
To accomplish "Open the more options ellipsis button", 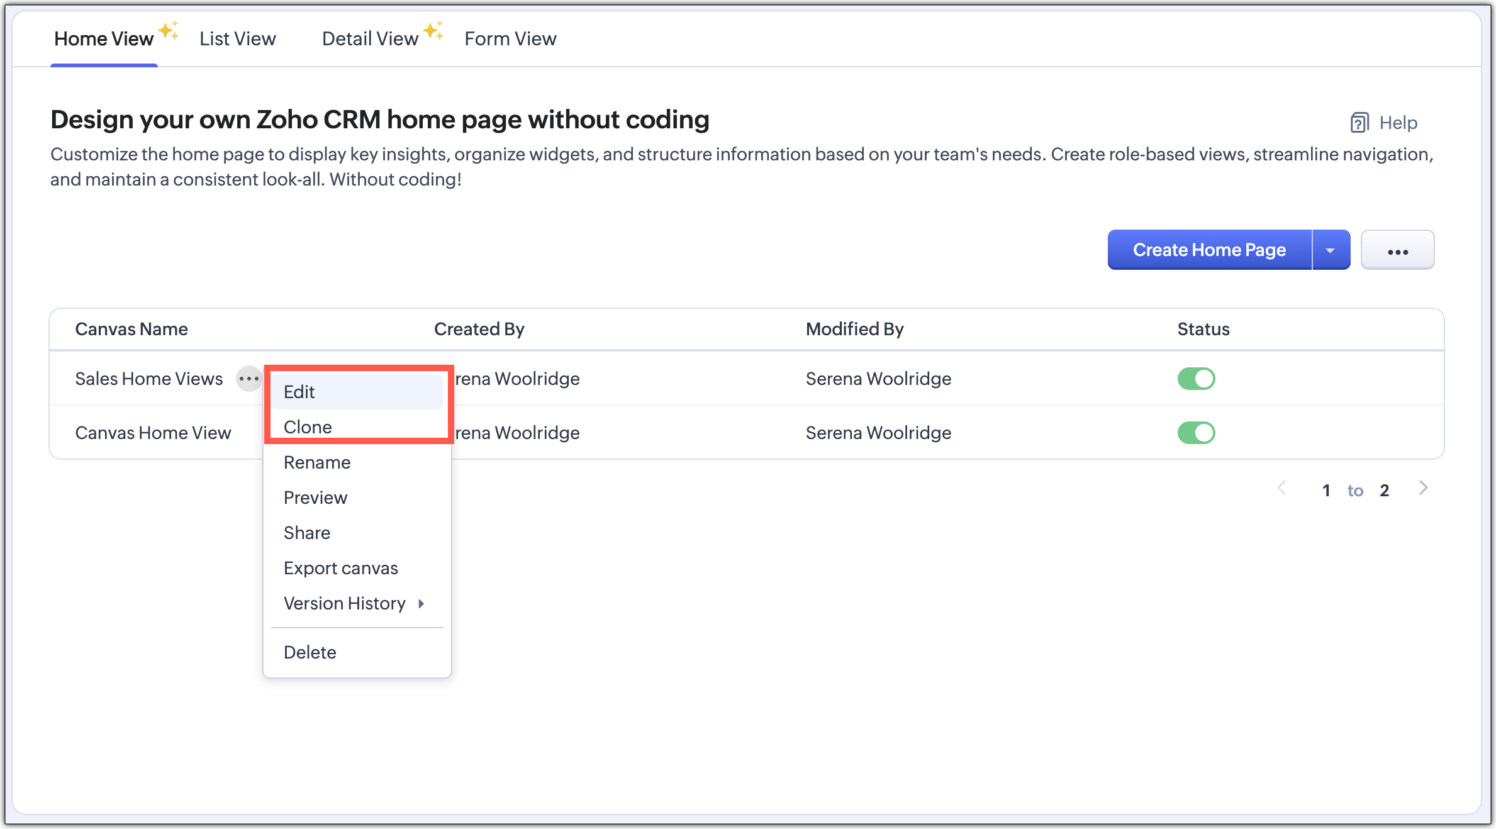I will pos(1397,250).
